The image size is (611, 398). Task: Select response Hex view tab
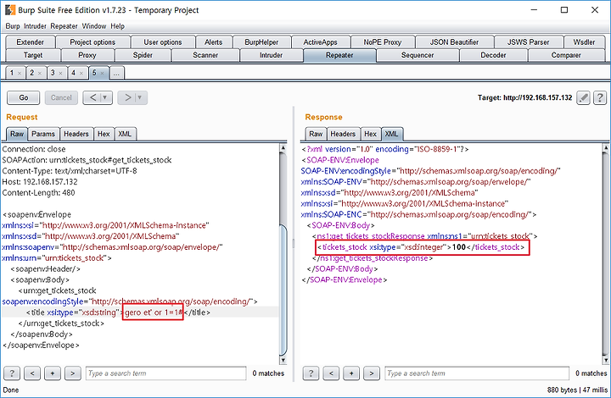(x=371, y=134)
